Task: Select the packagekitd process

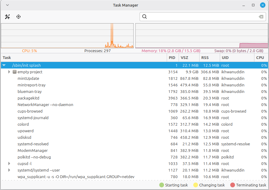Action: coord(134,98)
